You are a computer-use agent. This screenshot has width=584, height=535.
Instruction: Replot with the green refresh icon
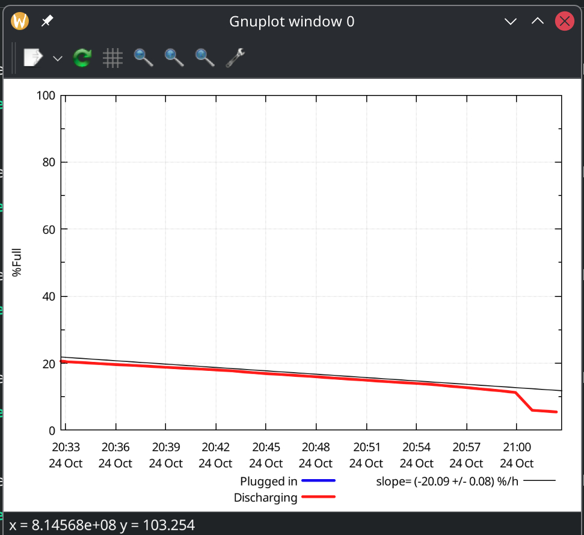point(82,58)
